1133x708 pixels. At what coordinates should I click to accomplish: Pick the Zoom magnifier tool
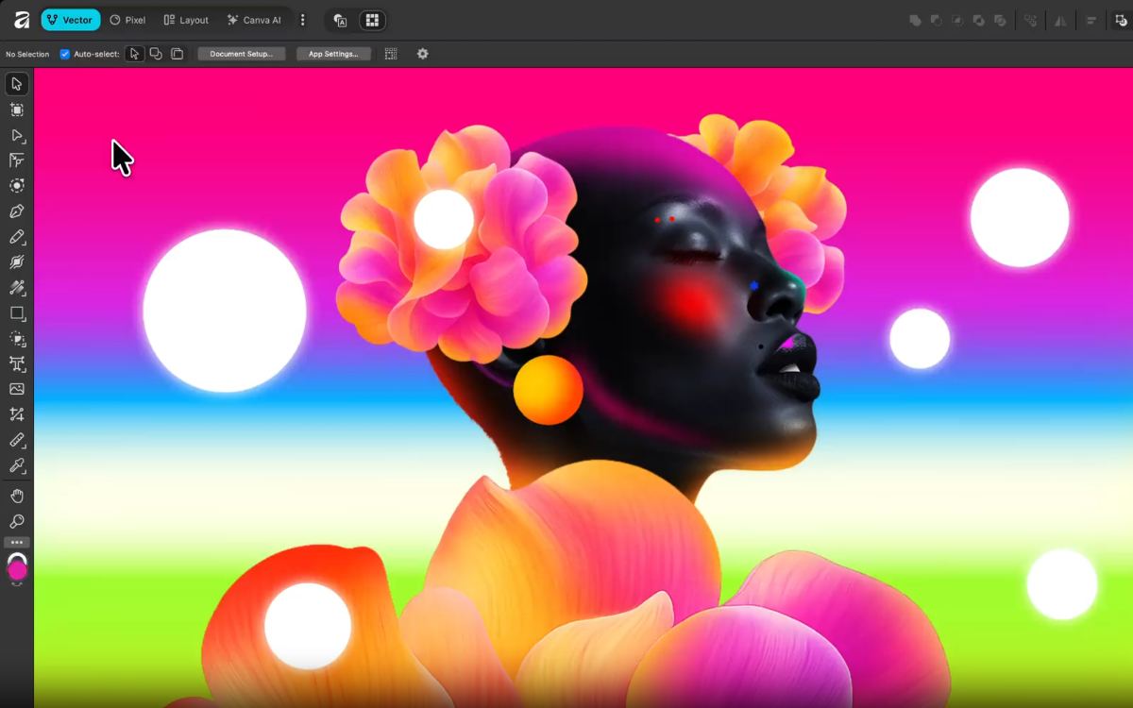tap(16, 521)
